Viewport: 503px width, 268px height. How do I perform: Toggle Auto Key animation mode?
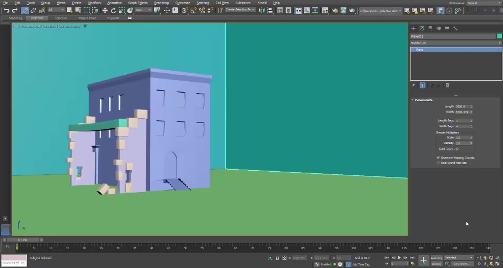[x=436, y=258]
